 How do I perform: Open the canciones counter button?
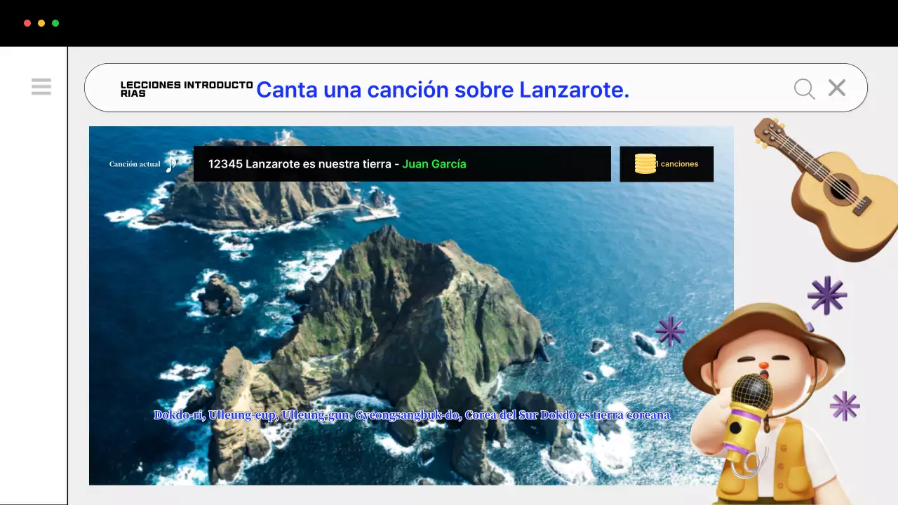pyautogui.click(x=666, y=163)
